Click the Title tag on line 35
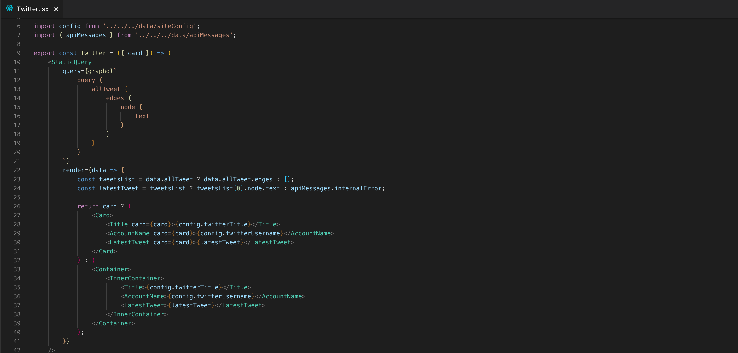The width and height of the screenshot is (738, 353). point(133,288)
